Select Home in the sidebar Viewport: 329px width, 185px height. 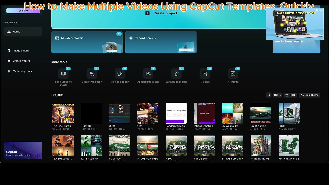tap(23, 32)
